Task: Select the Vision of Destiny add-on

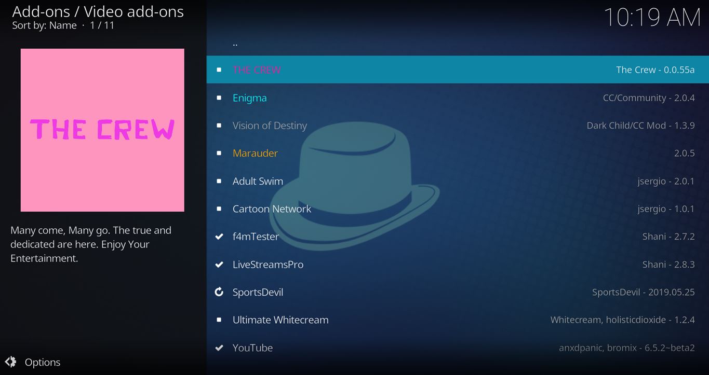Action: (270, 126)
